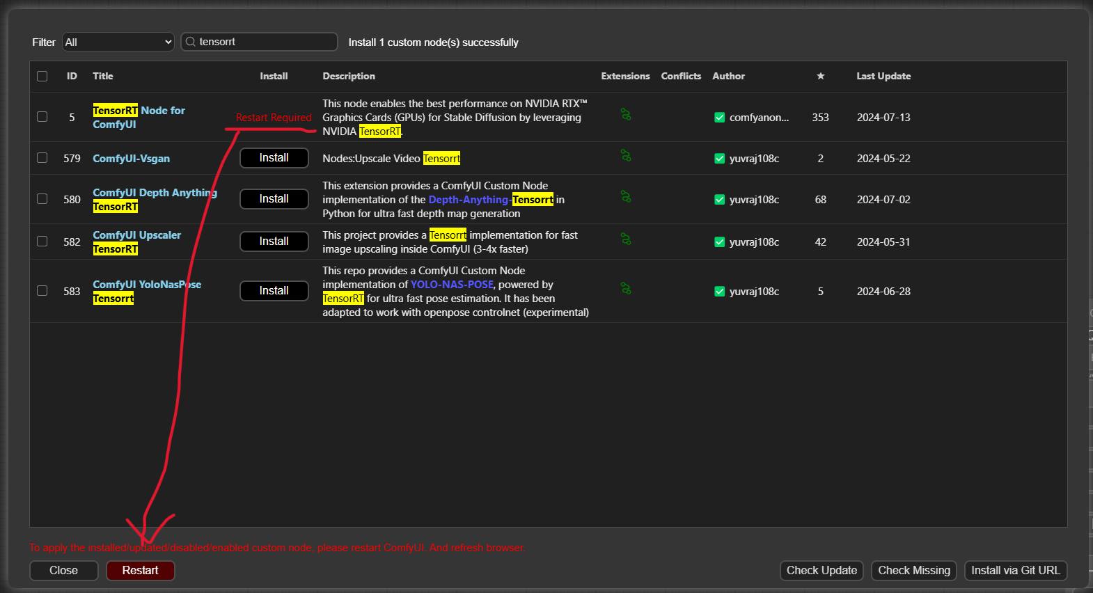This screenshot has width=1093, height=593.
Task: Click author name comfyanon...
Action: pyautogui.click(x=759, y=118)
